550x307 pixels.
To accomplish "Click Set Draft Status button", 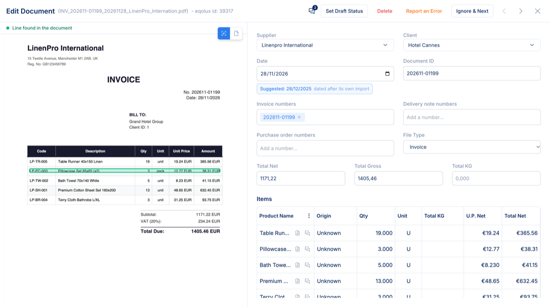I will (x=344, y=11).
